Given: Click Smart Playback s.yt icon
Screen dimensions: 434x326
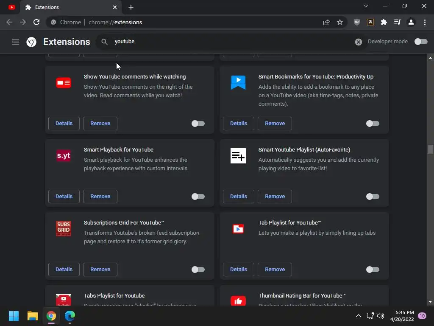Looking at the screenshot, I should pyautogui.click(x=64, y=155).
